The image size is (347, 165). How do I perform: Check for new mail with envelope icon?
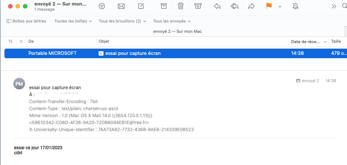click(121, 6)
